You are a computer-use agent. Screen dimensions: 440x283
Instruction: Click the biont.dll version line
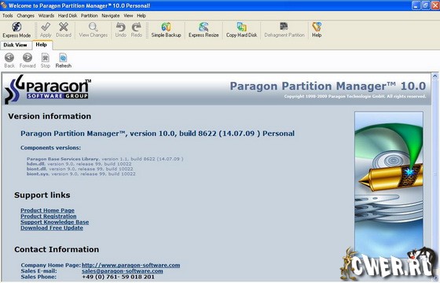tap(80, 169)
